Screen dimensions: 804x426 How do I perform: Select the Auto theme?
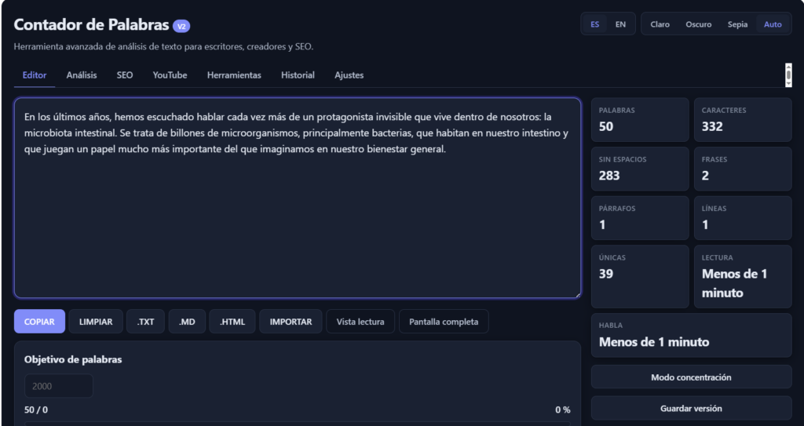pyautogui.click(x=773, y=24)
